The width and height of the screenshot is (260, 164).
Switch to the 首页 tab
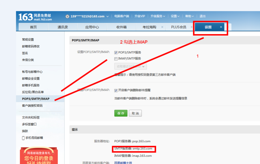click(33, 27)
